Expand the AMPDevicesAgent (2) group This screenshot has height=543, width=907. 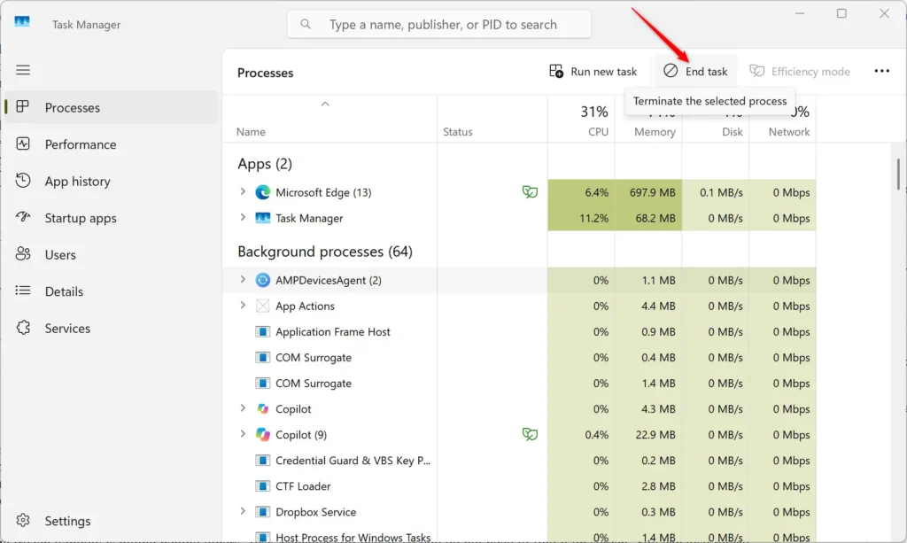pos(243,279)
